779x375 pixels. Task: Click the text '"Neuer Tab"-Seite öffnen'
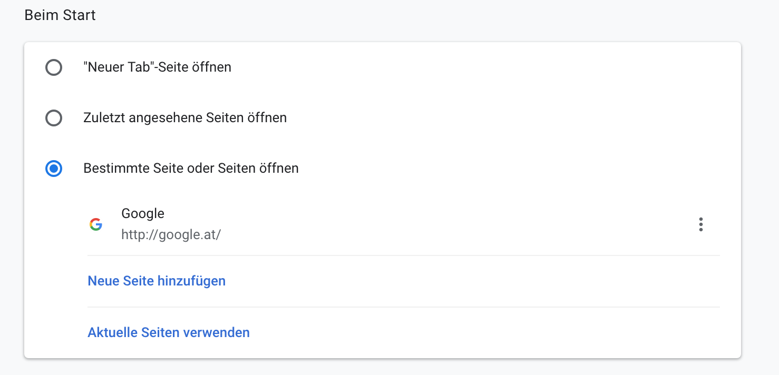157,67
